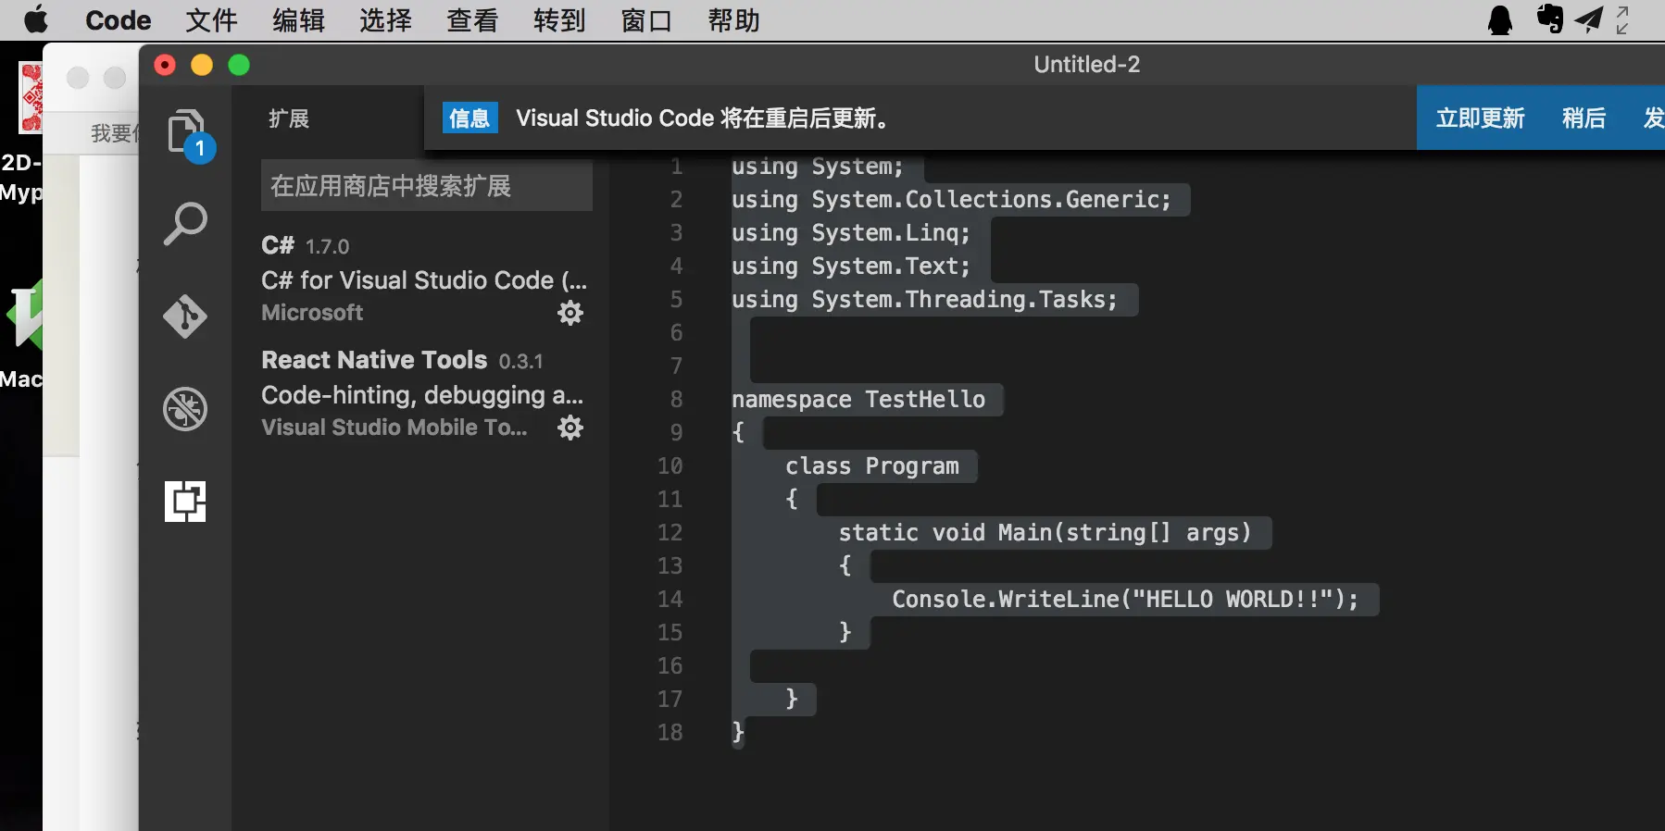The width and height of the screenshot is (1665, 831).
Task: Click the Visual Studio Mobile To... publisher
Action: tap(394, 428)
